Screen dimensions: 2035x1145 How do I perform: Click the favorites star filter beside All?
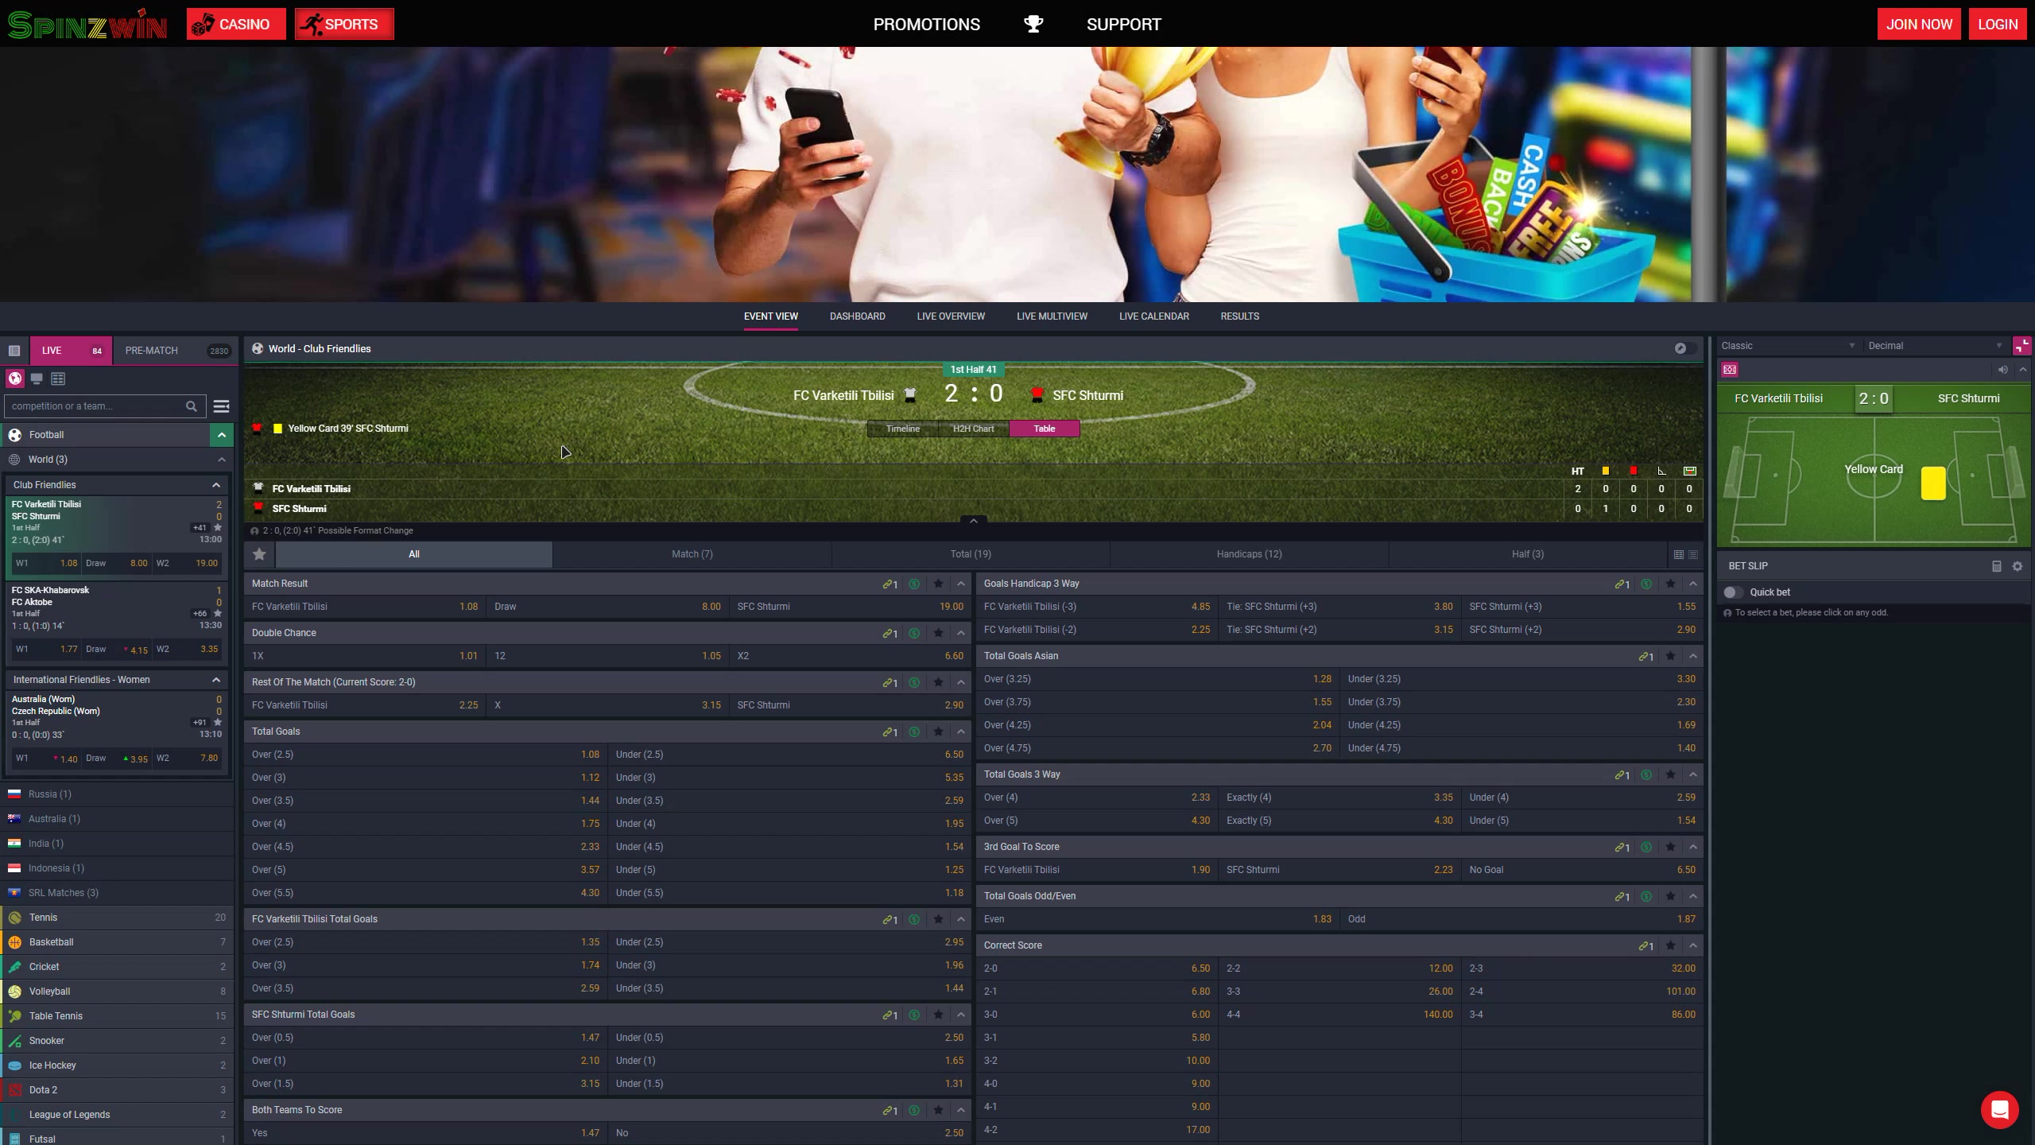point(259,554)
